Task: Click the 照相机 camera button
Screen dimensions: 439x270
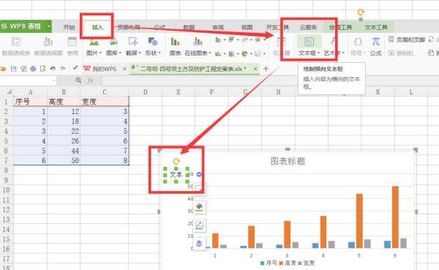Action: (x=401, y=53)
